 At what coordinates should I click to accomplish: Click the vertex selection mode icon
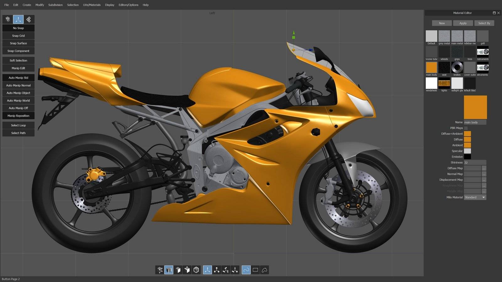160,270
